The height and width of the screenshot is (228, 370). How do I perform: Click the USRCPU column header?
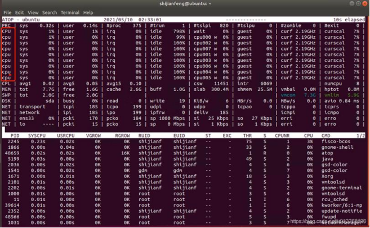point(66,136)
